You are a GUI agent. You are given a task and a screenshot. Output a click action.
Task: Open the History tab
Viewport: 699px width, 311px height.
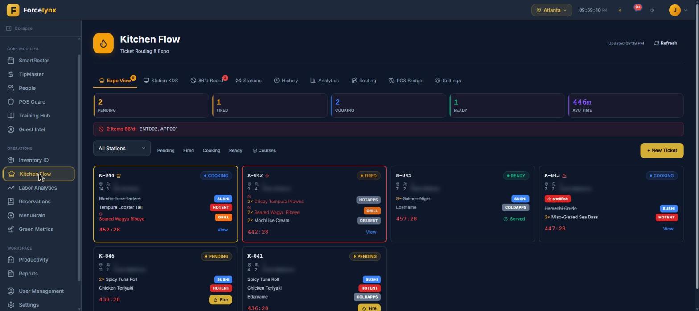click(x=286, y=81)
